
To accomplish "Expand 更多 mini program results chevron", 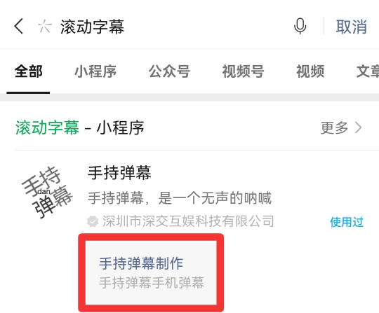I will tap(358, 127).
